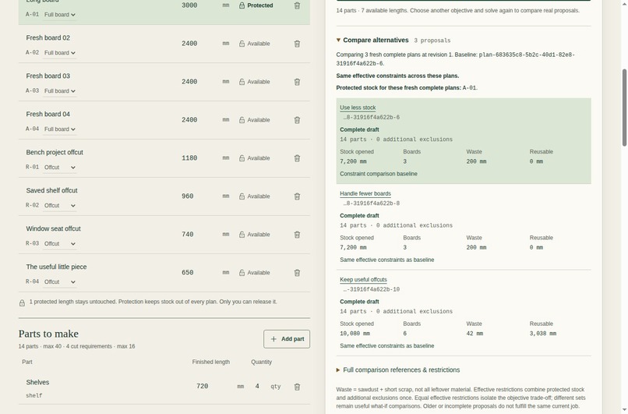This screenshot has width=628, height=414.
Task: Select the Constraint comparison baseline label
Action: click(379, 174)
